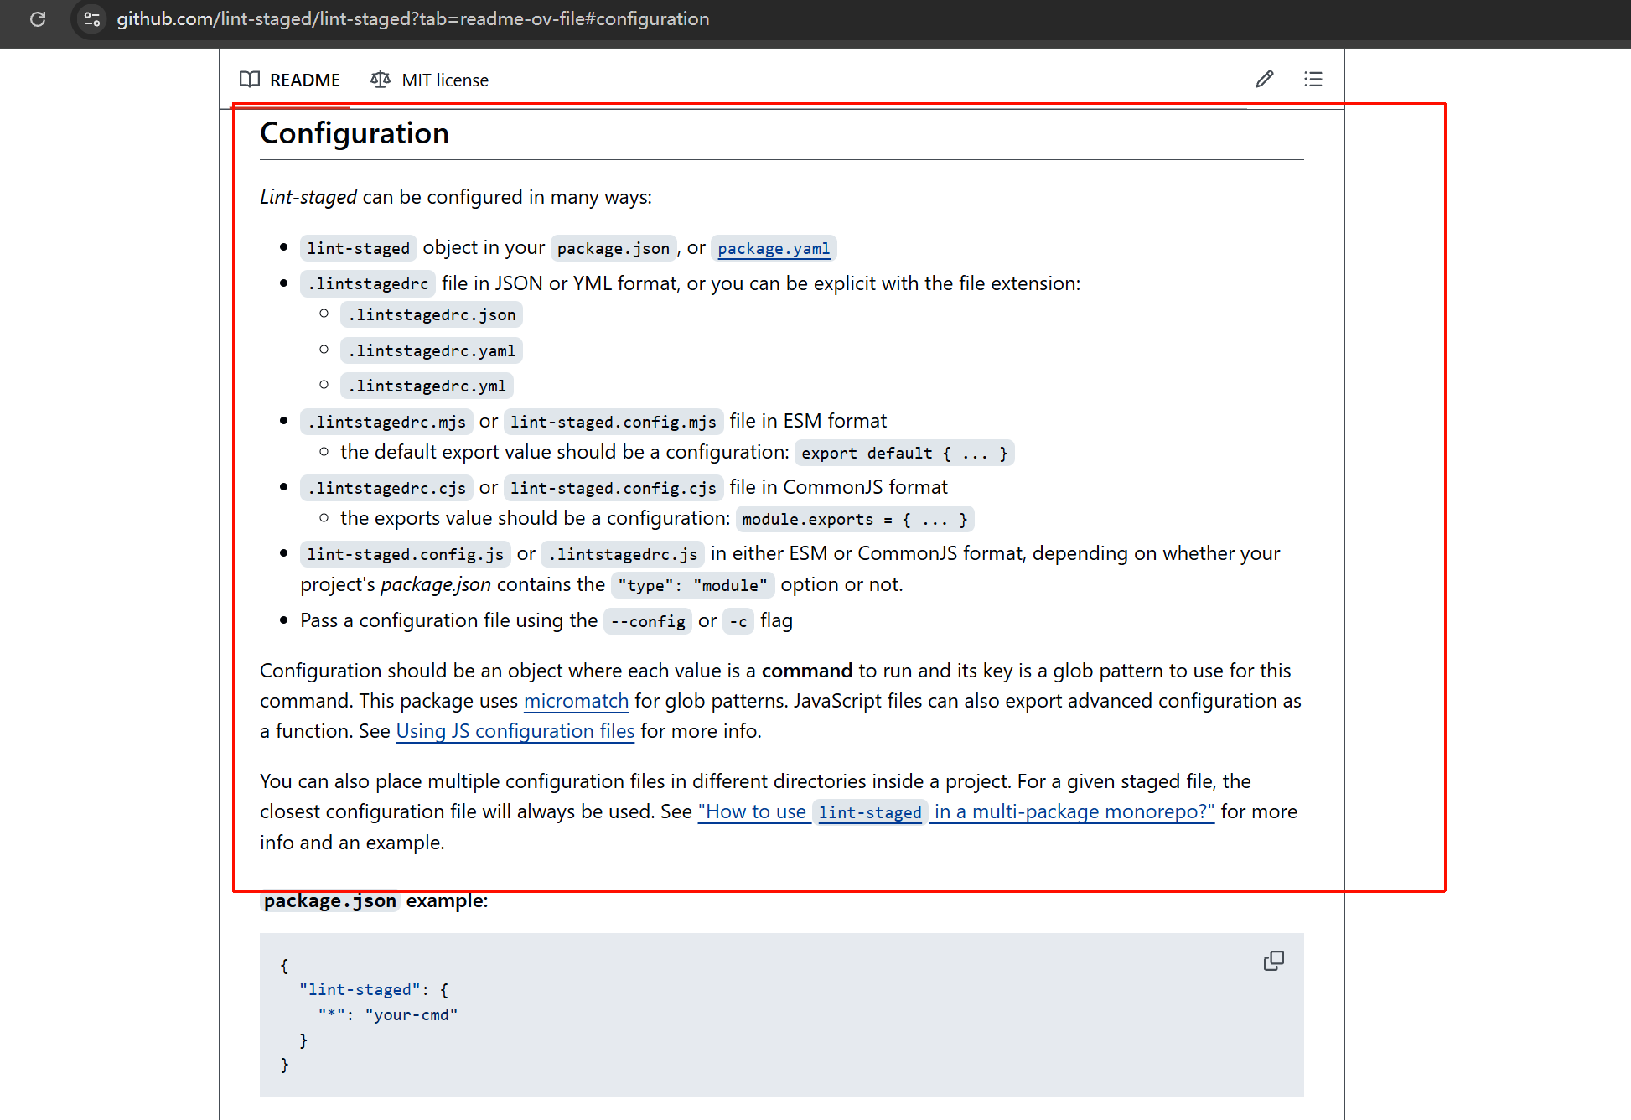Click the browser reload icon

[38, 18]
